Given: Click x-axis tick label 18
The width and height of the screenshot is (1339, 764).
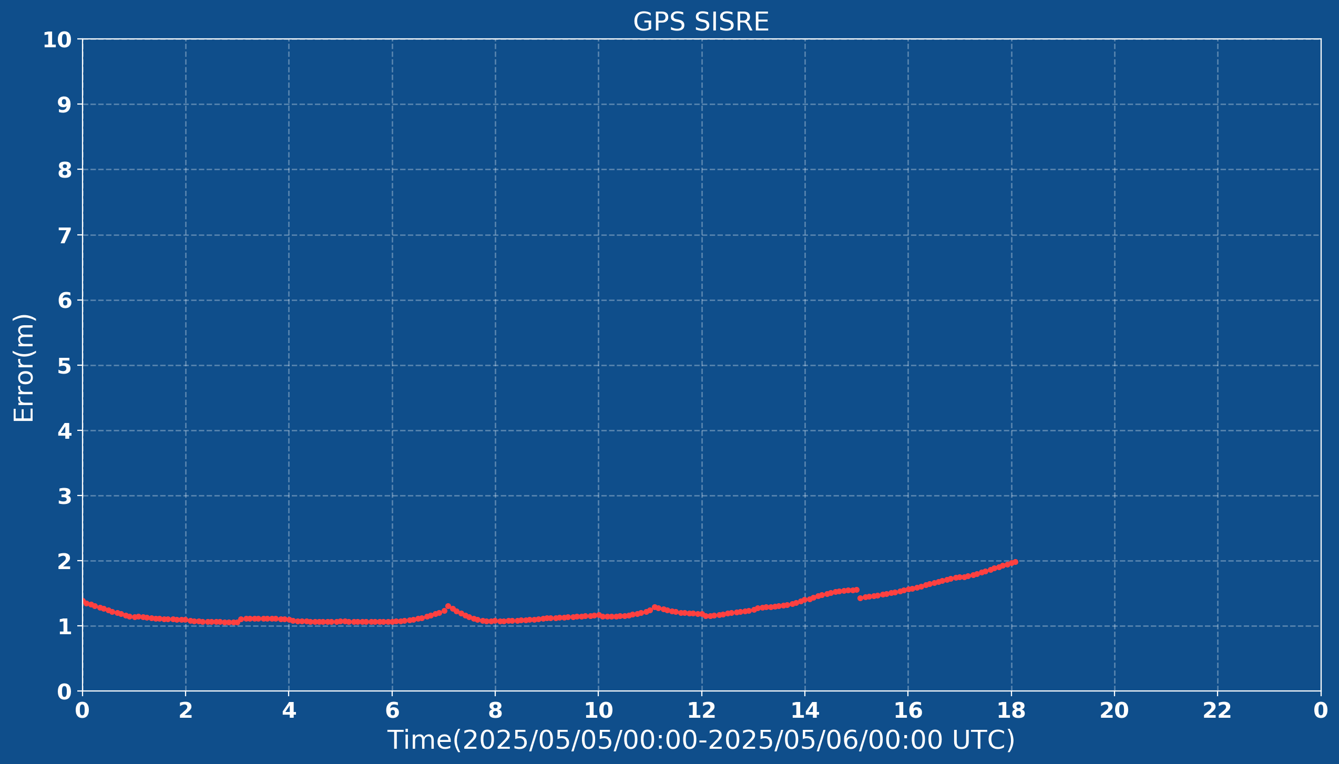Looking at the screenshot, I should pos(1011,711).
